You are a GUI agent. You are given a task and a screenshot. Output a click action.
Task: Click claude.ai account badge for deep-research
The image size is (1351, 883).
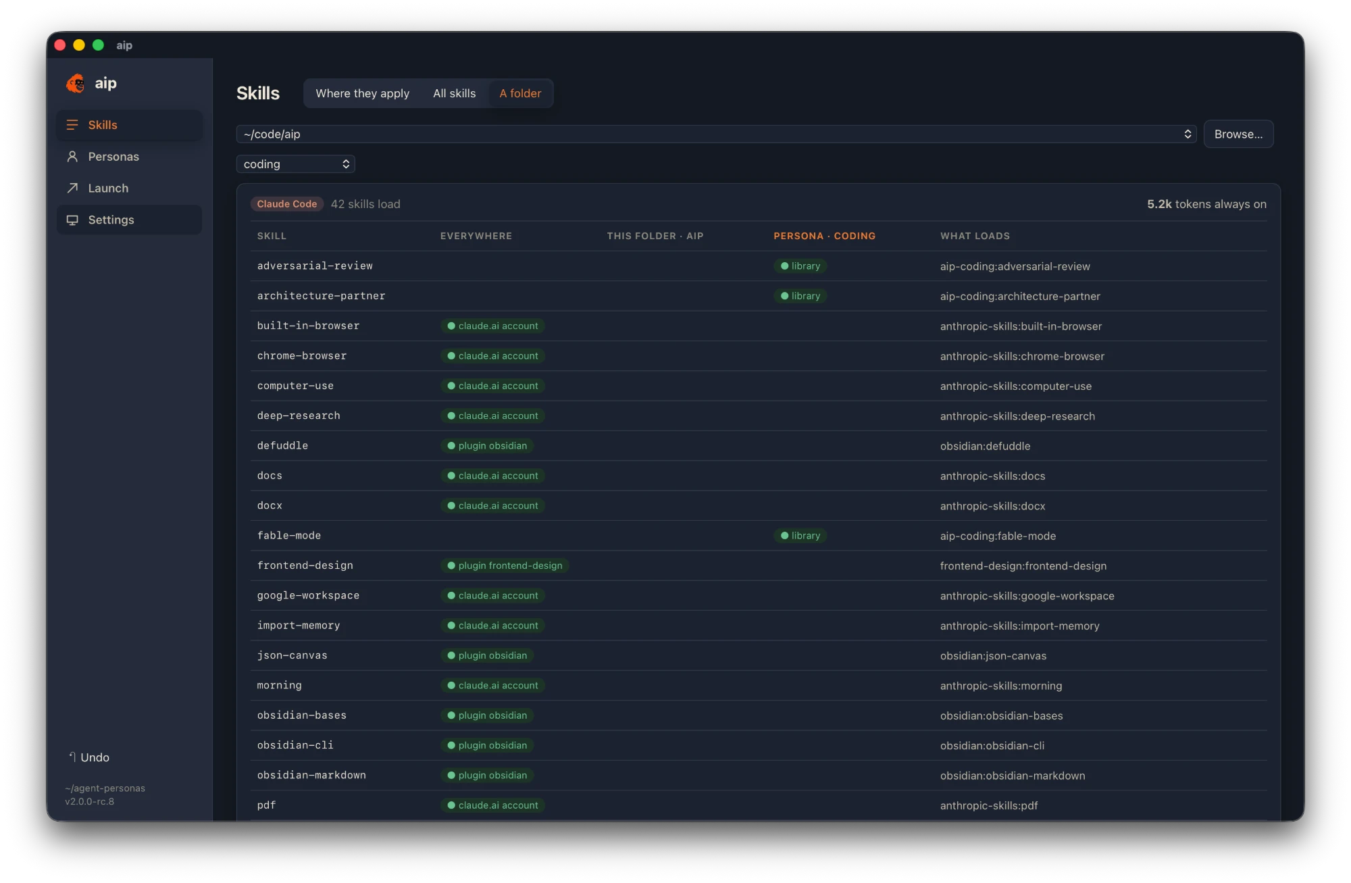(x=492, y=415)
